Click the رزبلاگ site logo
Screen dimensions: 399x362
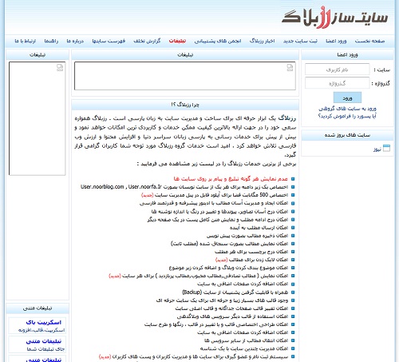[x=335, y=18]
